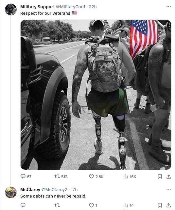175x210 pixels.
Task: Repost the Military Support tweet
Action: click(61, 177)
